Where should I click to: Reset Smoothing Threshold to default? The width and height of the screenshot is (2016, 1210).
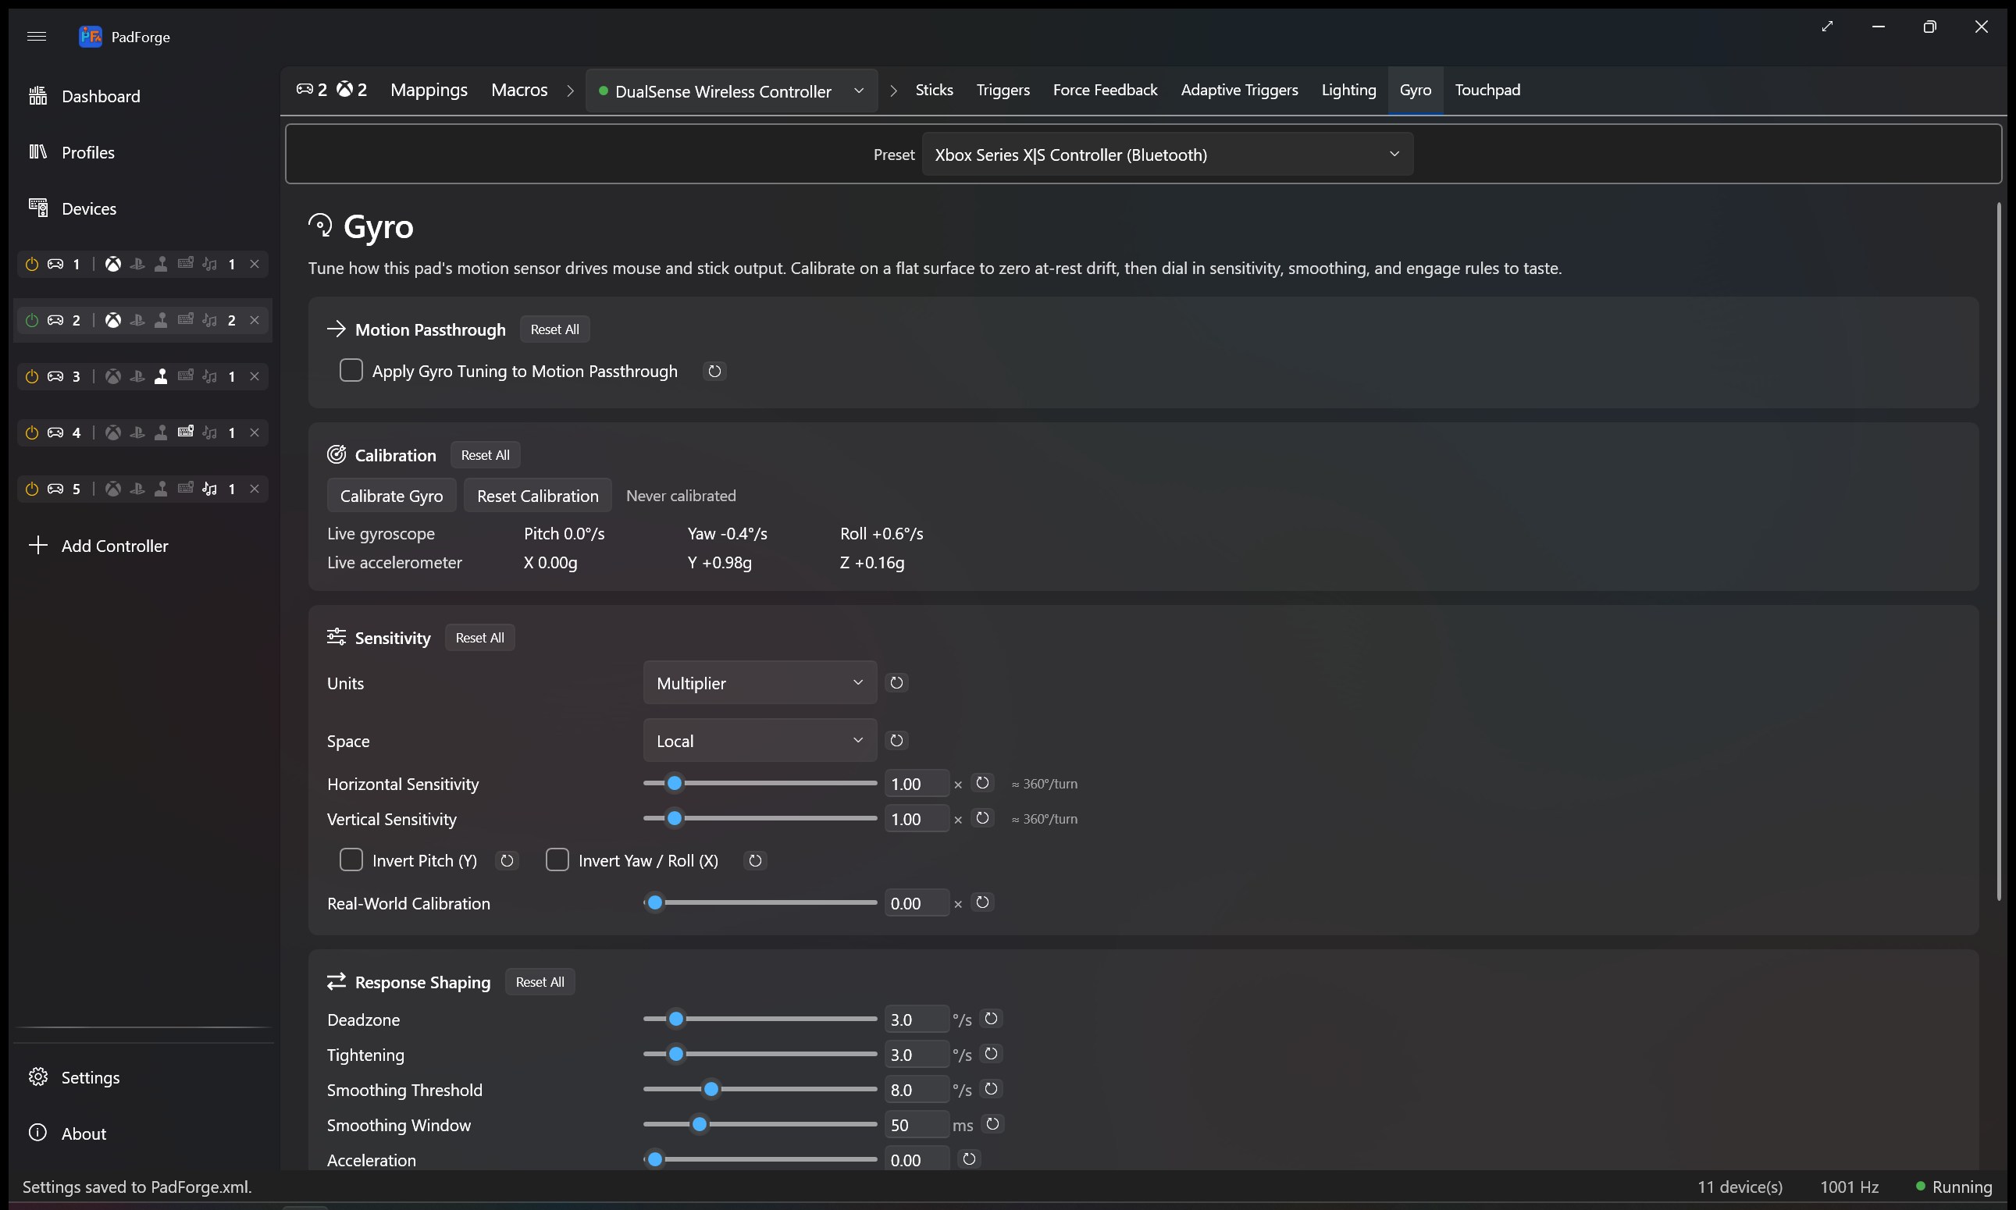coord(991,1089)
